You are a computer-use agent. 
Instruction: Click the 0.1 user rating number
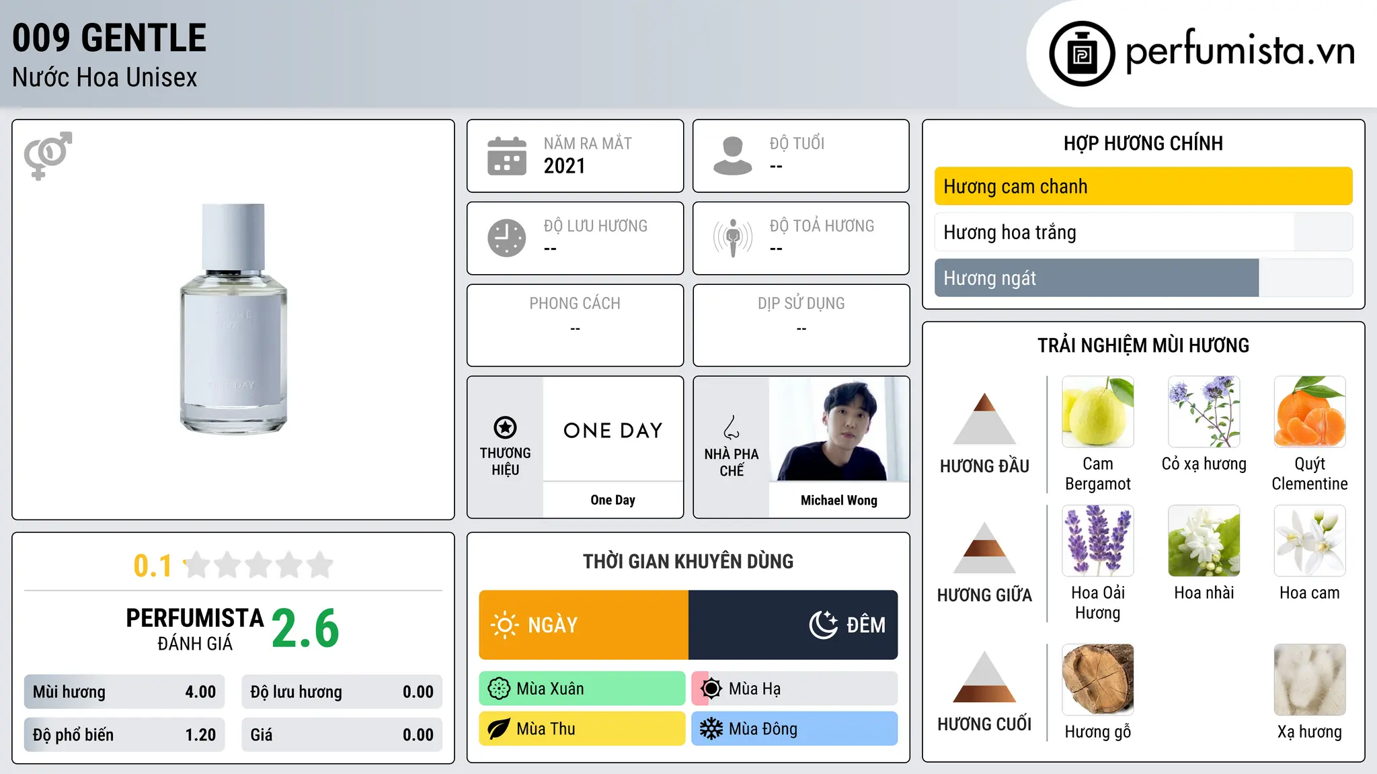coord(153,566)
